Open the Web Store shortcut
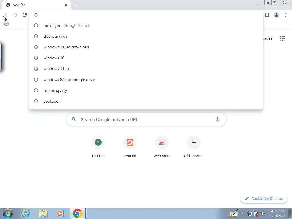Image resolution: width=292 pixels, height=219 pixels. click(162, 147)
